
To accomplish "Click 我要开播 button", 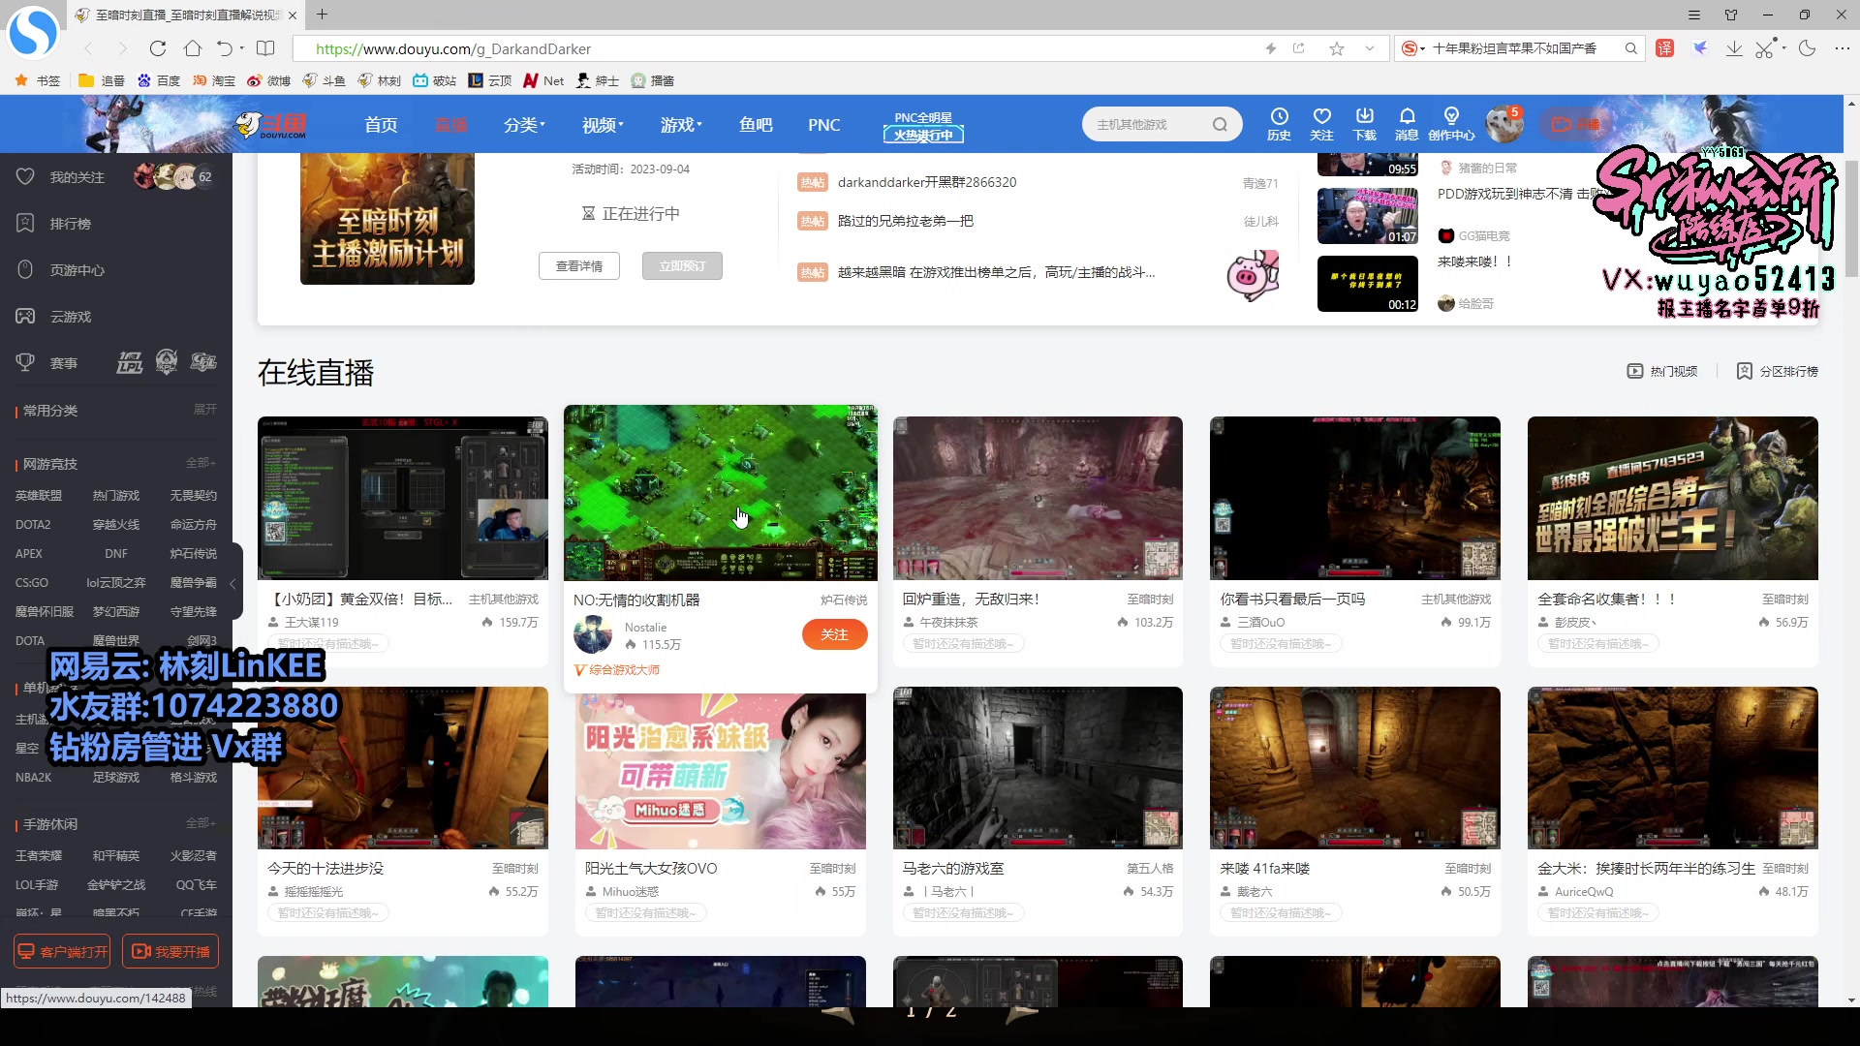I will [x=170, y=951].
